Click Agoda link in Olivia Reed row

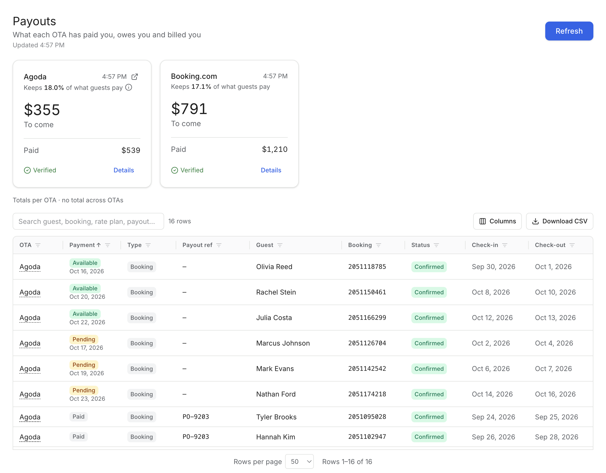point(30,267)
